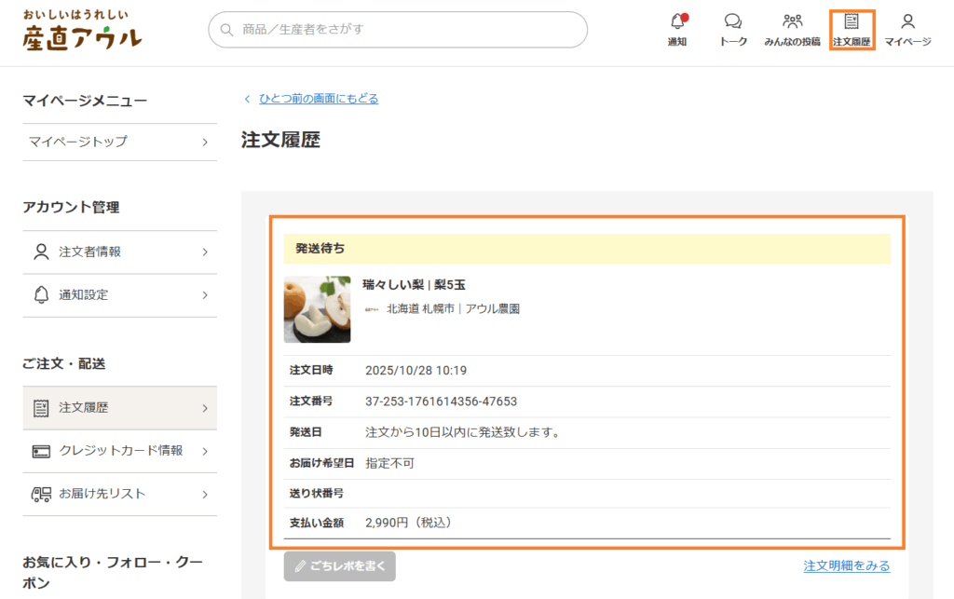The width and height of the screenshot is (954, 599).
Task: Open みんなの投稿 community icon
Action: click(792, 22)
